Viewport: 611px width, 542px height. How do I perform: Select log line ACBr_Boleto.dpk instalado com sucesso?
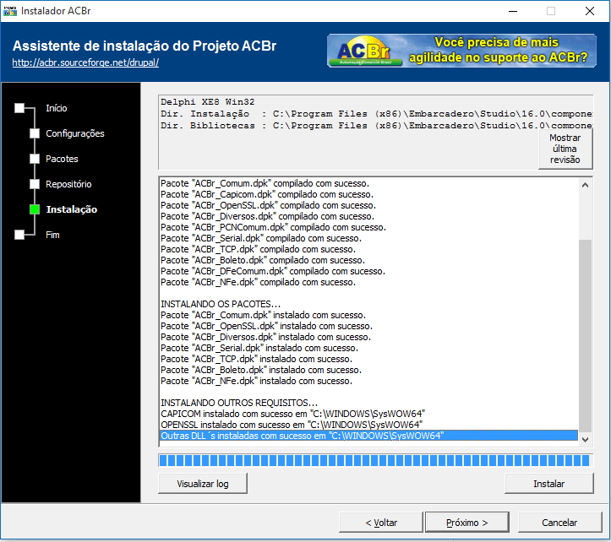click(x=261, y=370)
